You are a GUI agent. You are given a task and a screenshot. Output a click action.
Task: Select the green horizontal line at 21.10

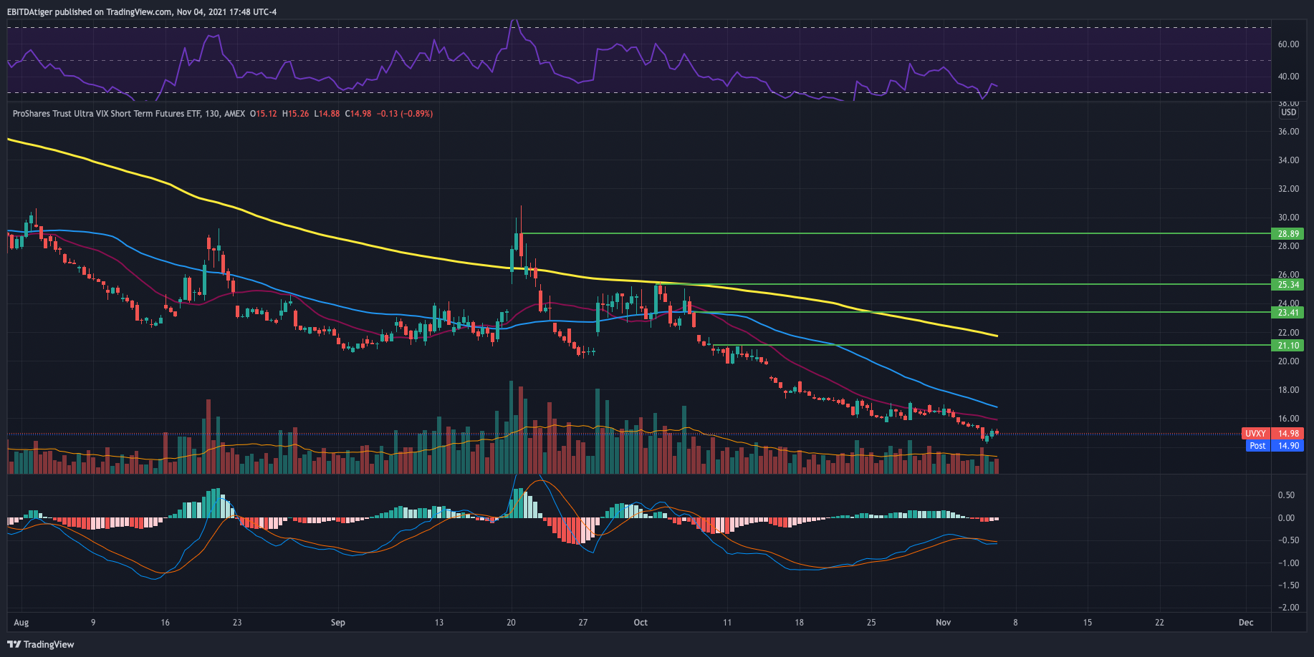992,345
